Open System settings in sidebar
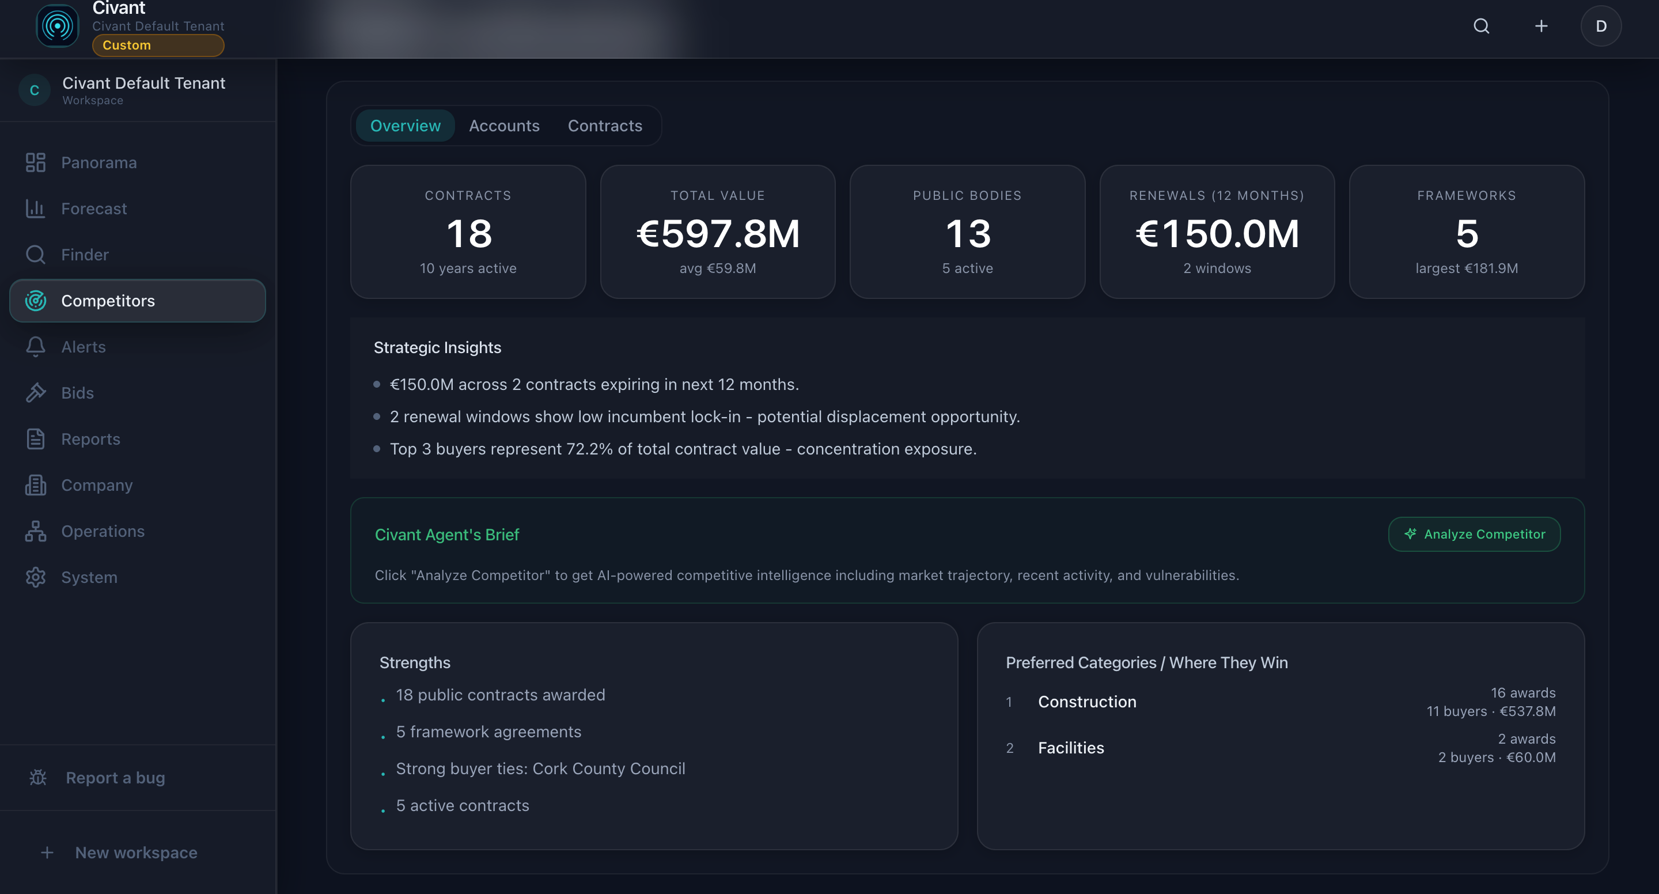This screenshot has height=894, width=1659. [x=89, y=577]
